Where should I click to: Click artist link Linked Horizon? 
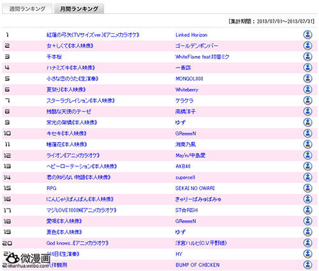coord(191,35)
